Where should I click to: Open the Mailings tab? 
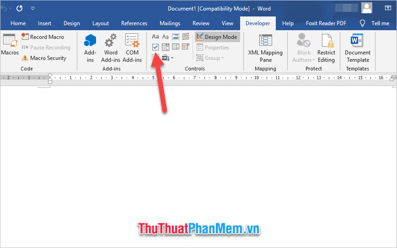170,23
